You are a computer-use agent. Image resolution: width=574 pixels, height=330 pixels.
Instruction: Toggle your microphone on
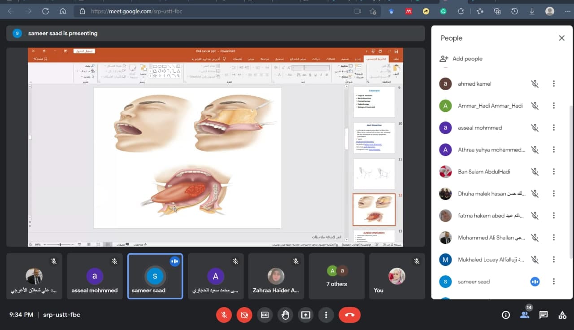tap(224, 315)
